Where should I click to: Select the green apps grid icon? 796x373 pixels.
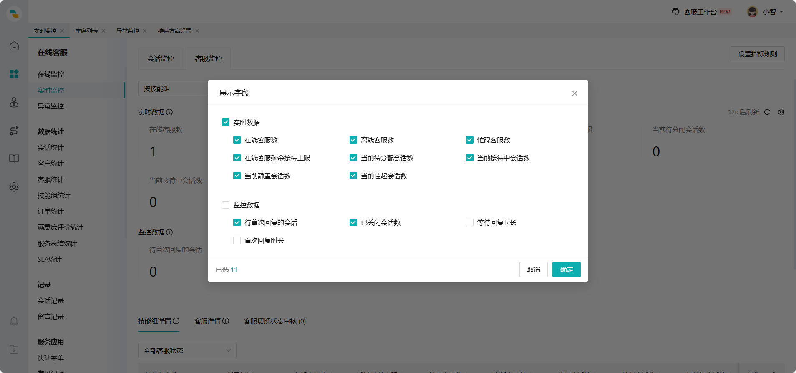click(14, 74)
